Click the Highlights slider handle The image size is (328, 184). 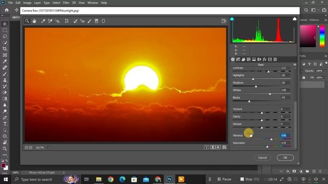(253, 79)
